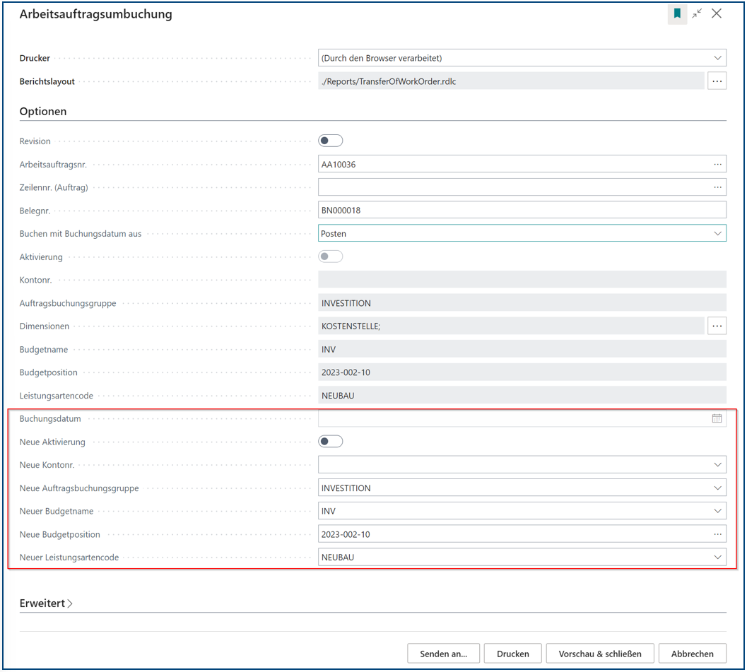Click the Berichtslayout label
Viewport: 747px width, 672px height.
[x=47, y=81]
